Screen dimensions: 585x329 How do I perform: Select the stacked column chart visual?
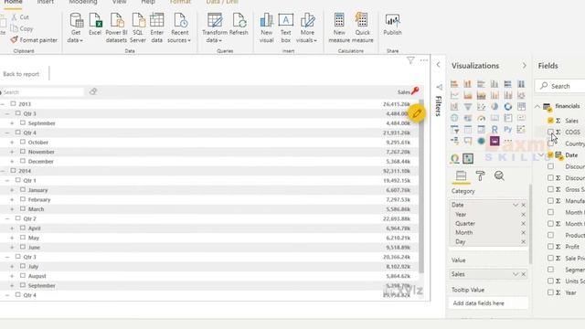(467, 84)
